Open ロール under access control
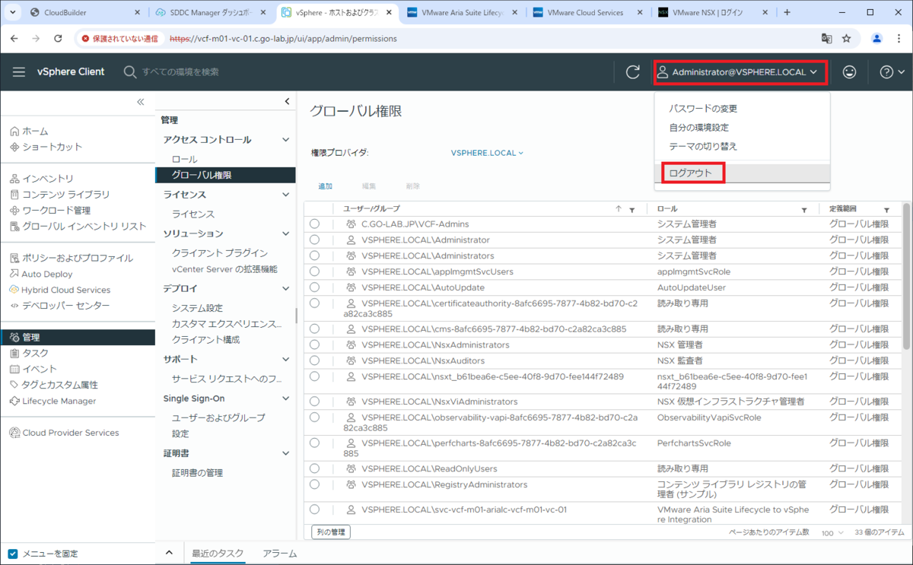Image resolution: width=913 pixels, height=565 pixels. [184, 159]
